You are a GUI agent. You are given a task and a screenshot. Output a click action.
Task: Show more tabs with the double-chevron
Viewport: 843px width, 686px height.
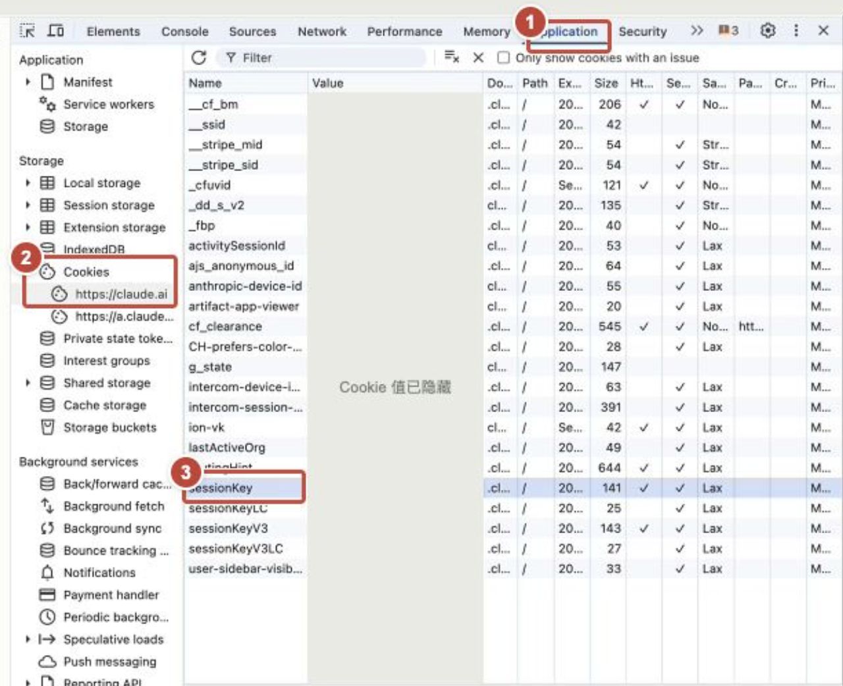pos(697,31)
